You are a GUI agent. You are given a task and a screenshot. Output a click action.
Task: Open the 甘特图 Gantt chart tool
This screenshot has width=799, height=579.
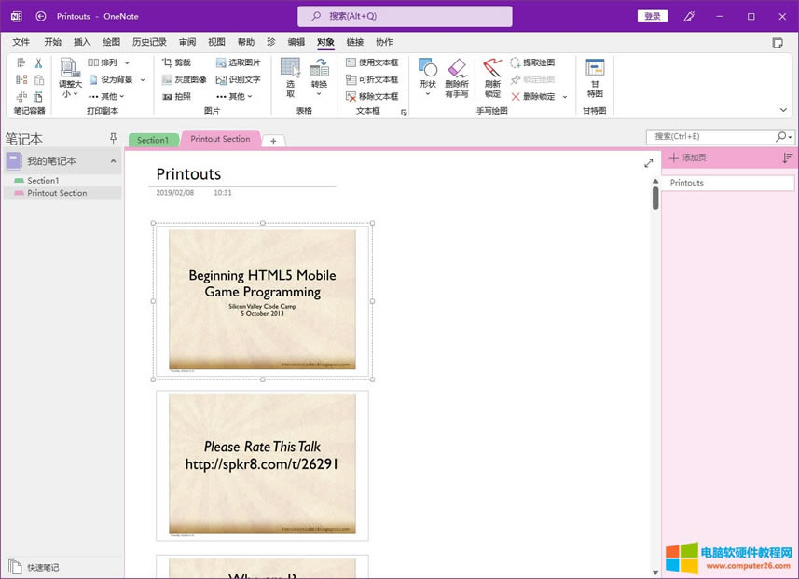595,78
